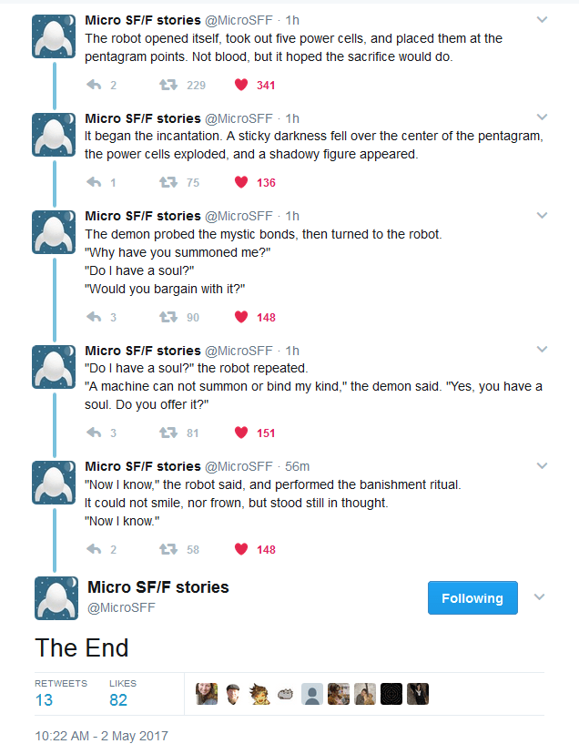Reply to the "robot repeated" tweet
Viewport: 579px width, 754px height.
(x=94, y=433)
